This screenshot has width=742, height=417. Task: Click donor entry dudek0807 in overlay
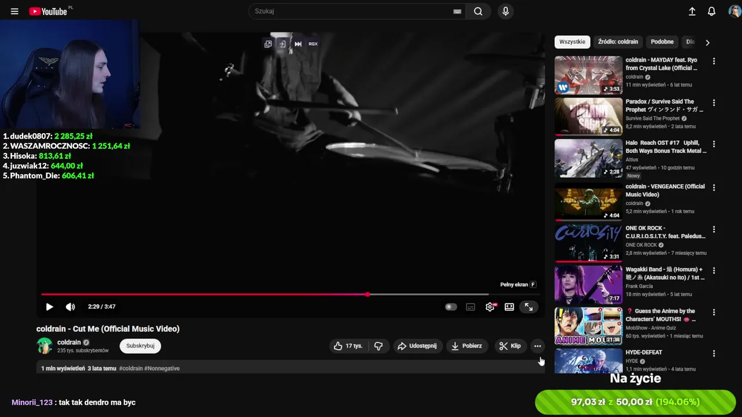click(x=48, y=136)
